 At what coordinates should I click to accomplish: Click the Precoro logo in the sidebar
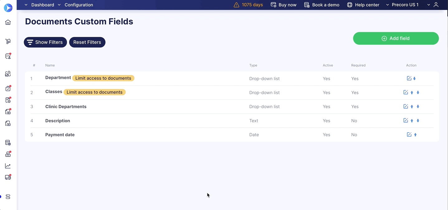[8, 8]
